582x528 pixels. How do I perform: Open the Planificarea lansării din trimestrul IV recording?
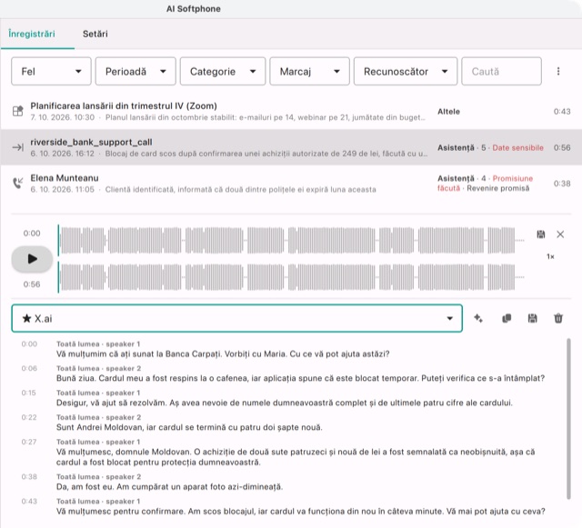[291, 111]
